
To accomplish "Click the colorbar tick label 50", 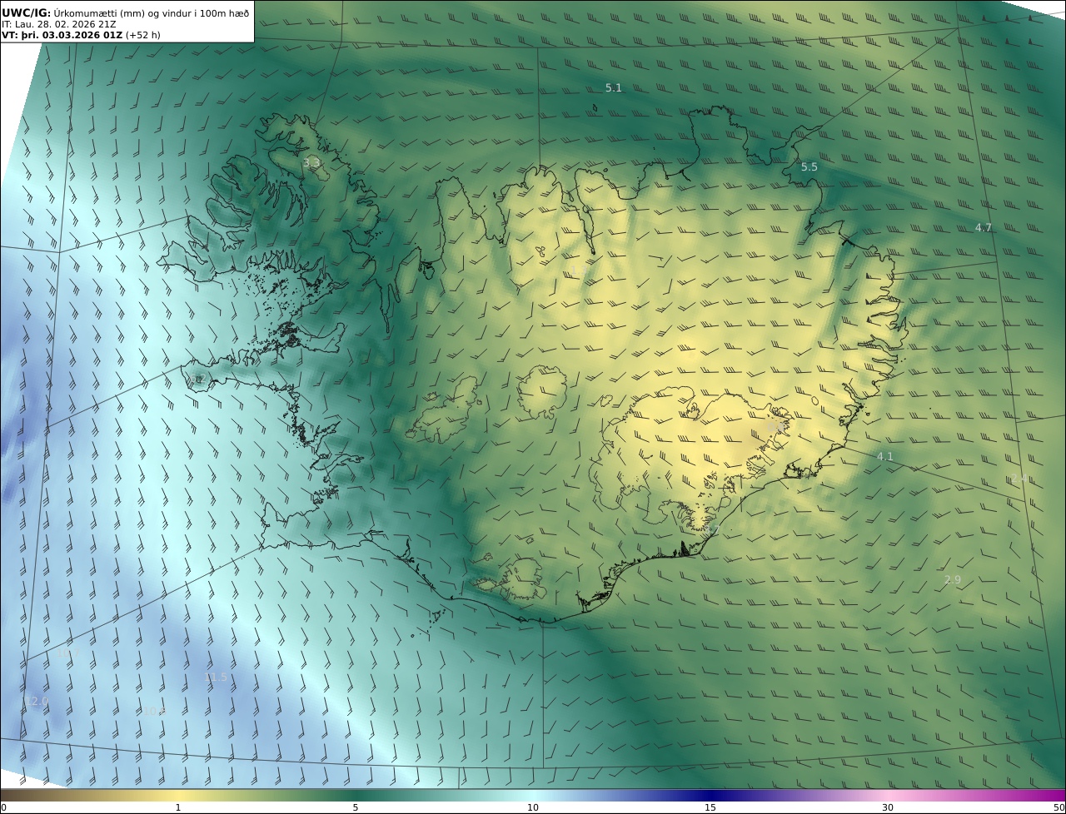I will click(x=1059, y=807).
